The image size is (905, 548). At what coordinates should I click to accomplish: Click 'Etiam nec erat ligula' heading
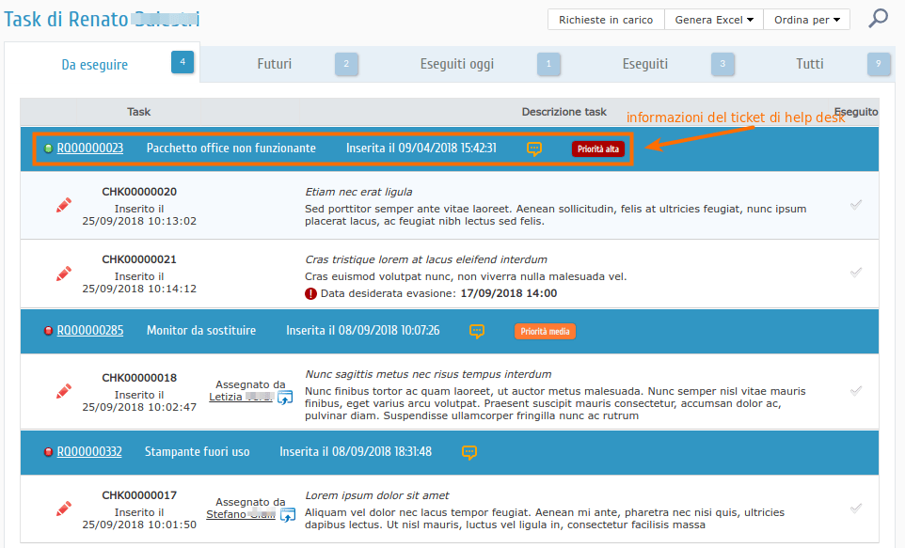[x=358, y=192]
